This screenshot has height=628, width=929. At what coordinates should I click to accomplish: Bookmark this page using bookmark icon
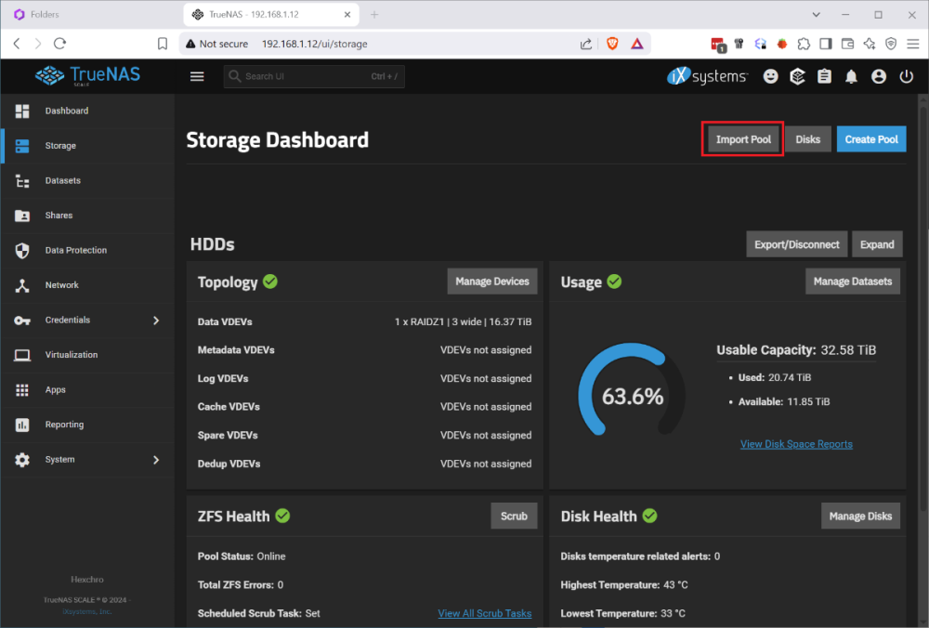pos(163,44)
